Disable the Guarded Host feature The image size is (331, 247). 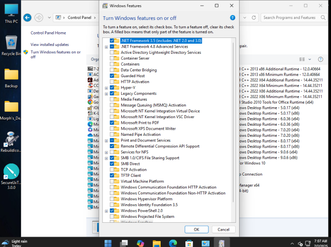click(x=112, y=76)
